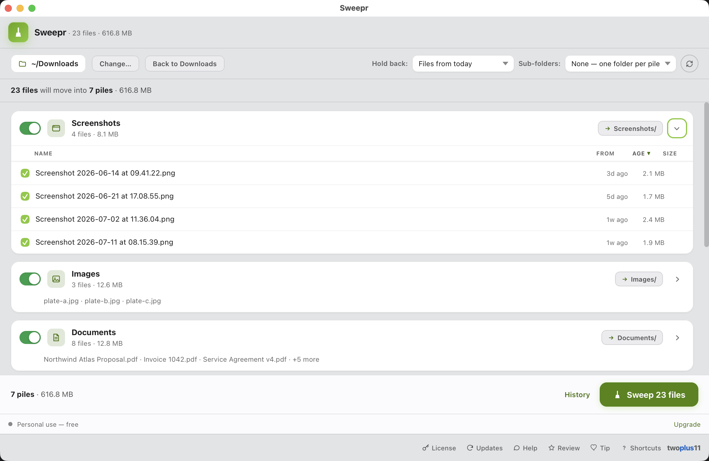Change the Images/ destination folder

click(x=639, y=279)
